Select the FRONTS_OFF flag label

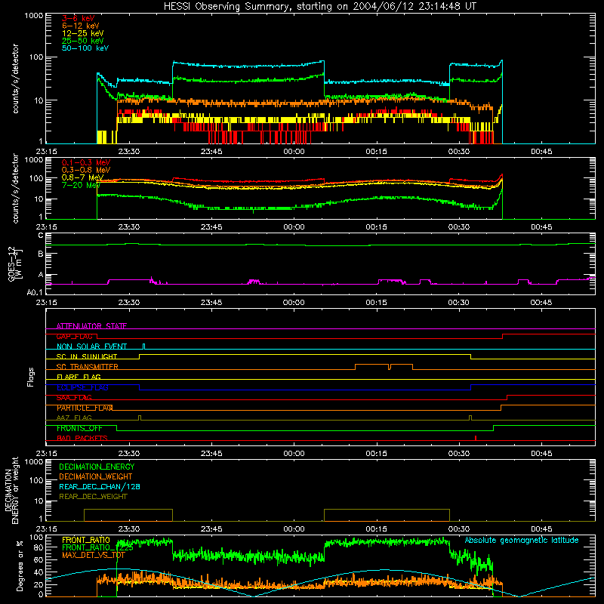(x=79, y=428)
